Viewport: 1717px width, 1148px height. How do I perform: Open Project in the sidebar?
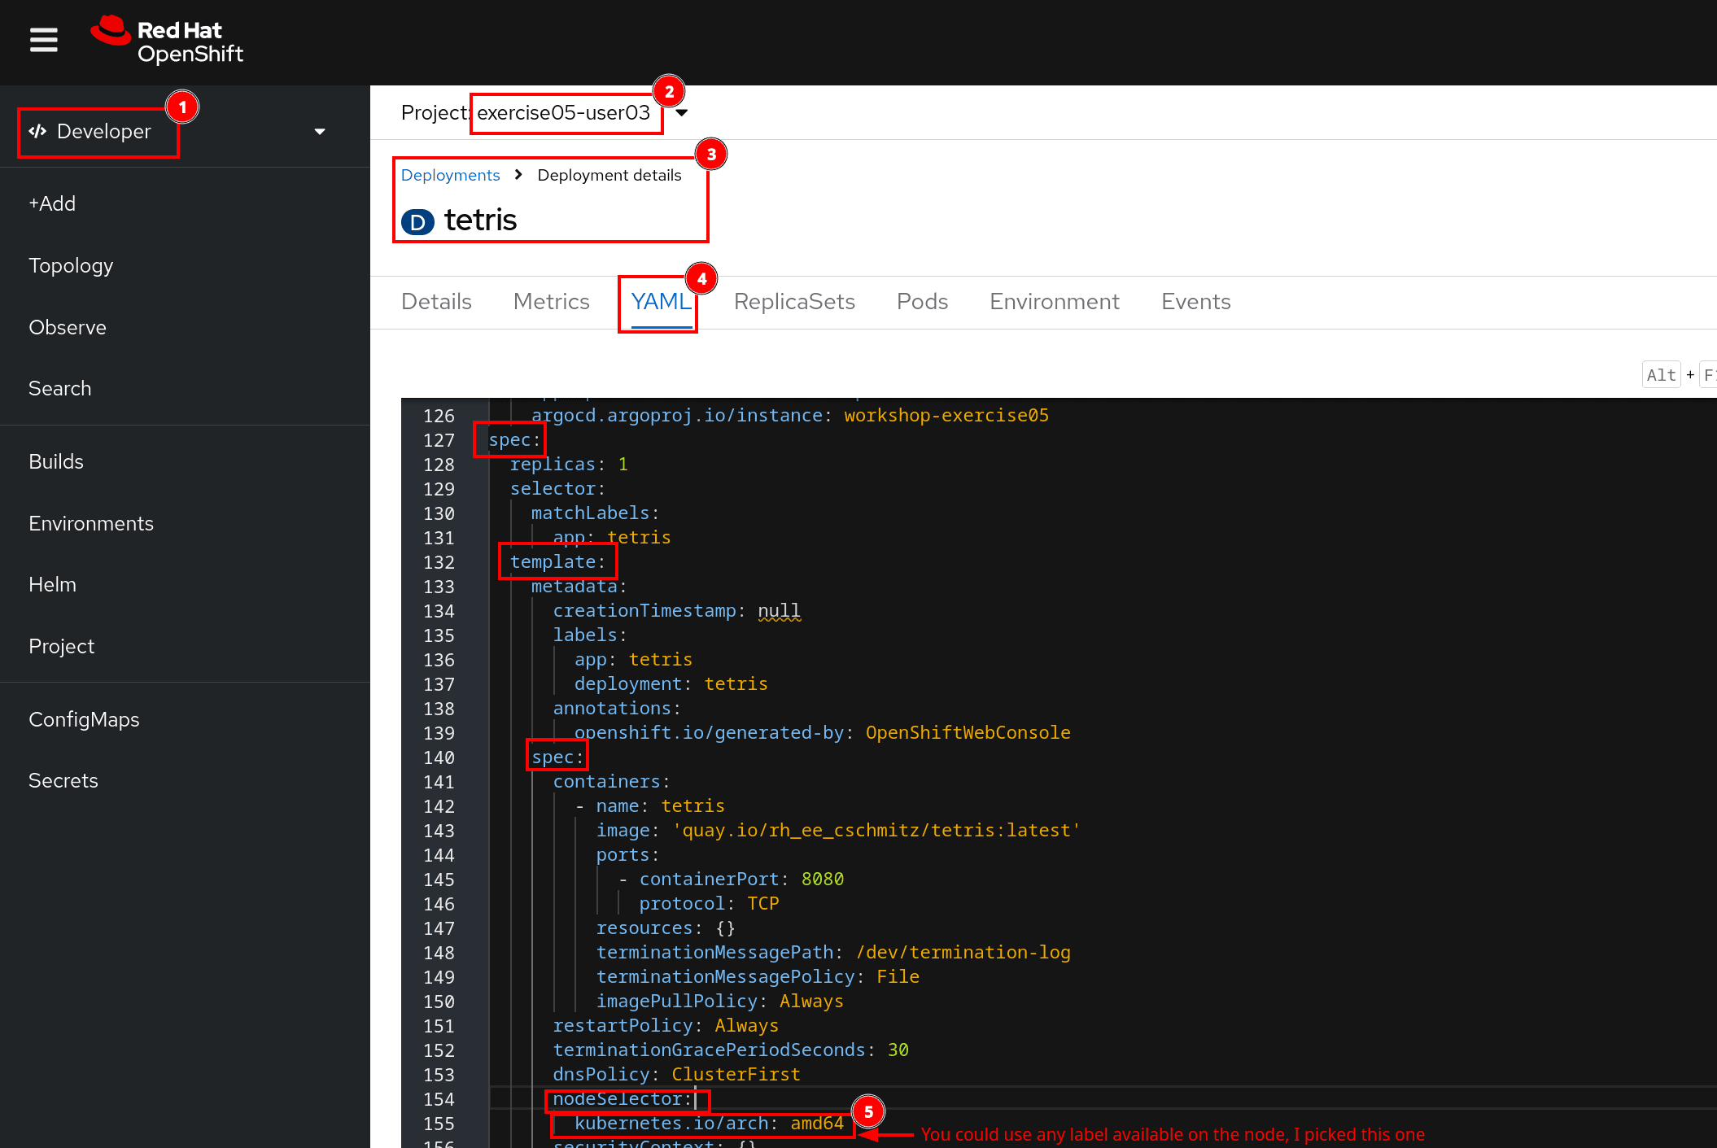pyautogui.click(x=61, y=646)
